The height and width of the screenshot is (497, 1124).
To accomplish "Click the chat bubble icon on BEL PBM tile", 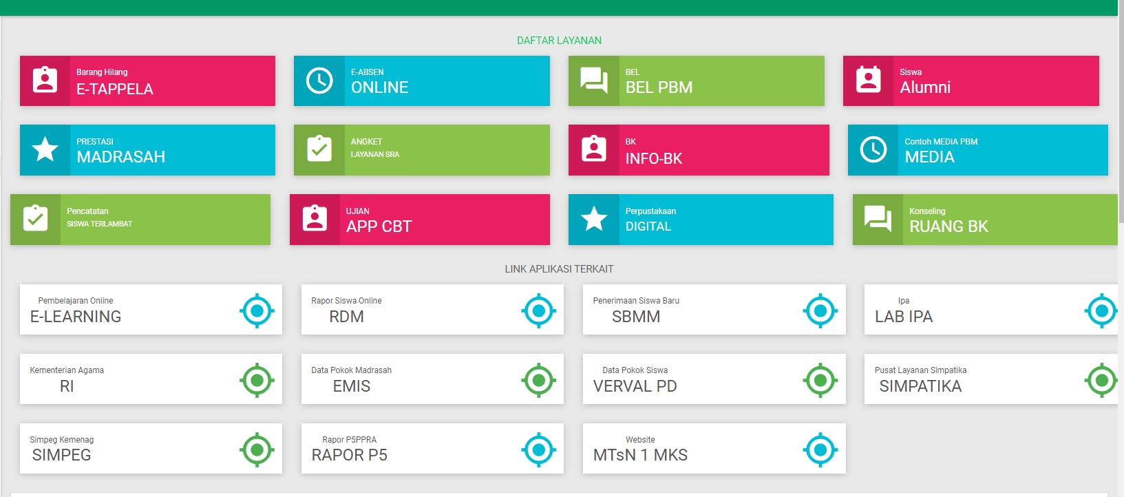I will [593, 81].
